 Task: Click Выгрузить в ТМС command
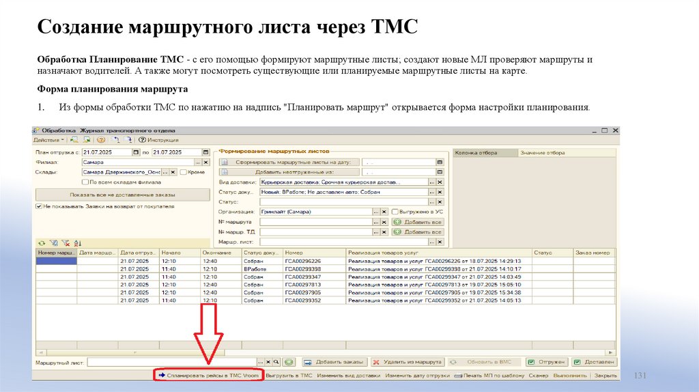[x=289, y=376]
